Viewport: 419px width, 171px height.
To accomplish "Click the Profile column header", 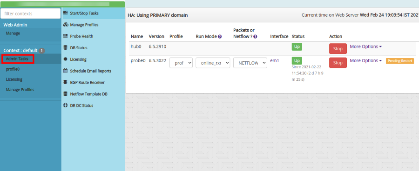I will tap(176, 37).
